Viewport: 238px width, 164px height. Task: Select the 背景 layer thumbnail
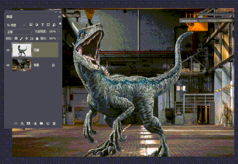(22, 65)
